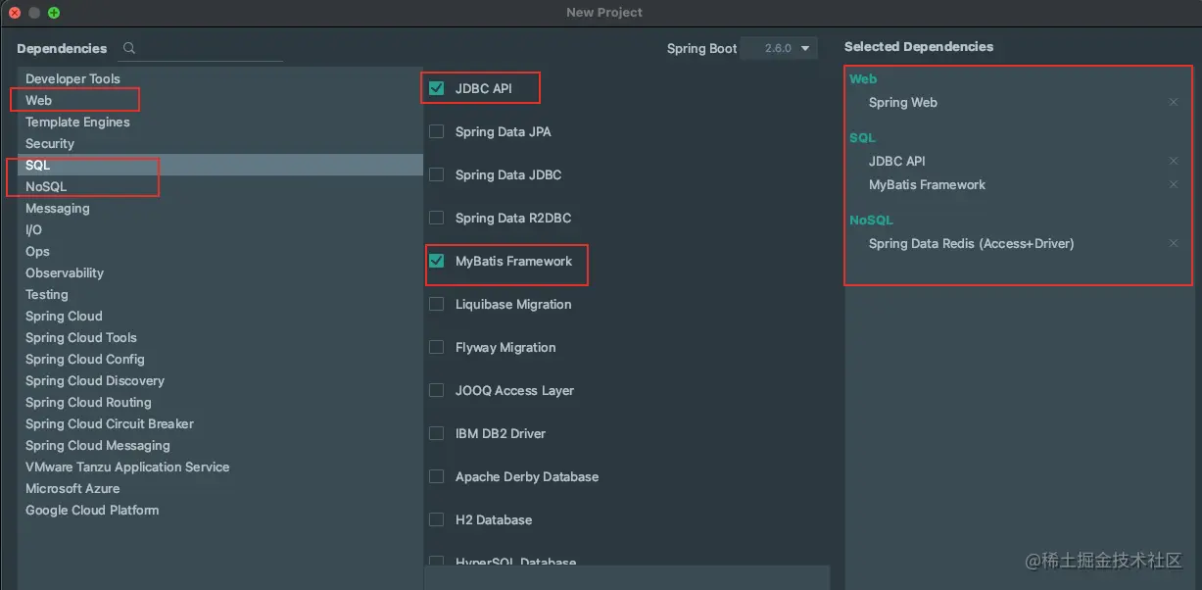This screenshot has width=1202, height=590.
Task: Uncheck the MyBatis Framework checkbox
Action: coord(437,261)
